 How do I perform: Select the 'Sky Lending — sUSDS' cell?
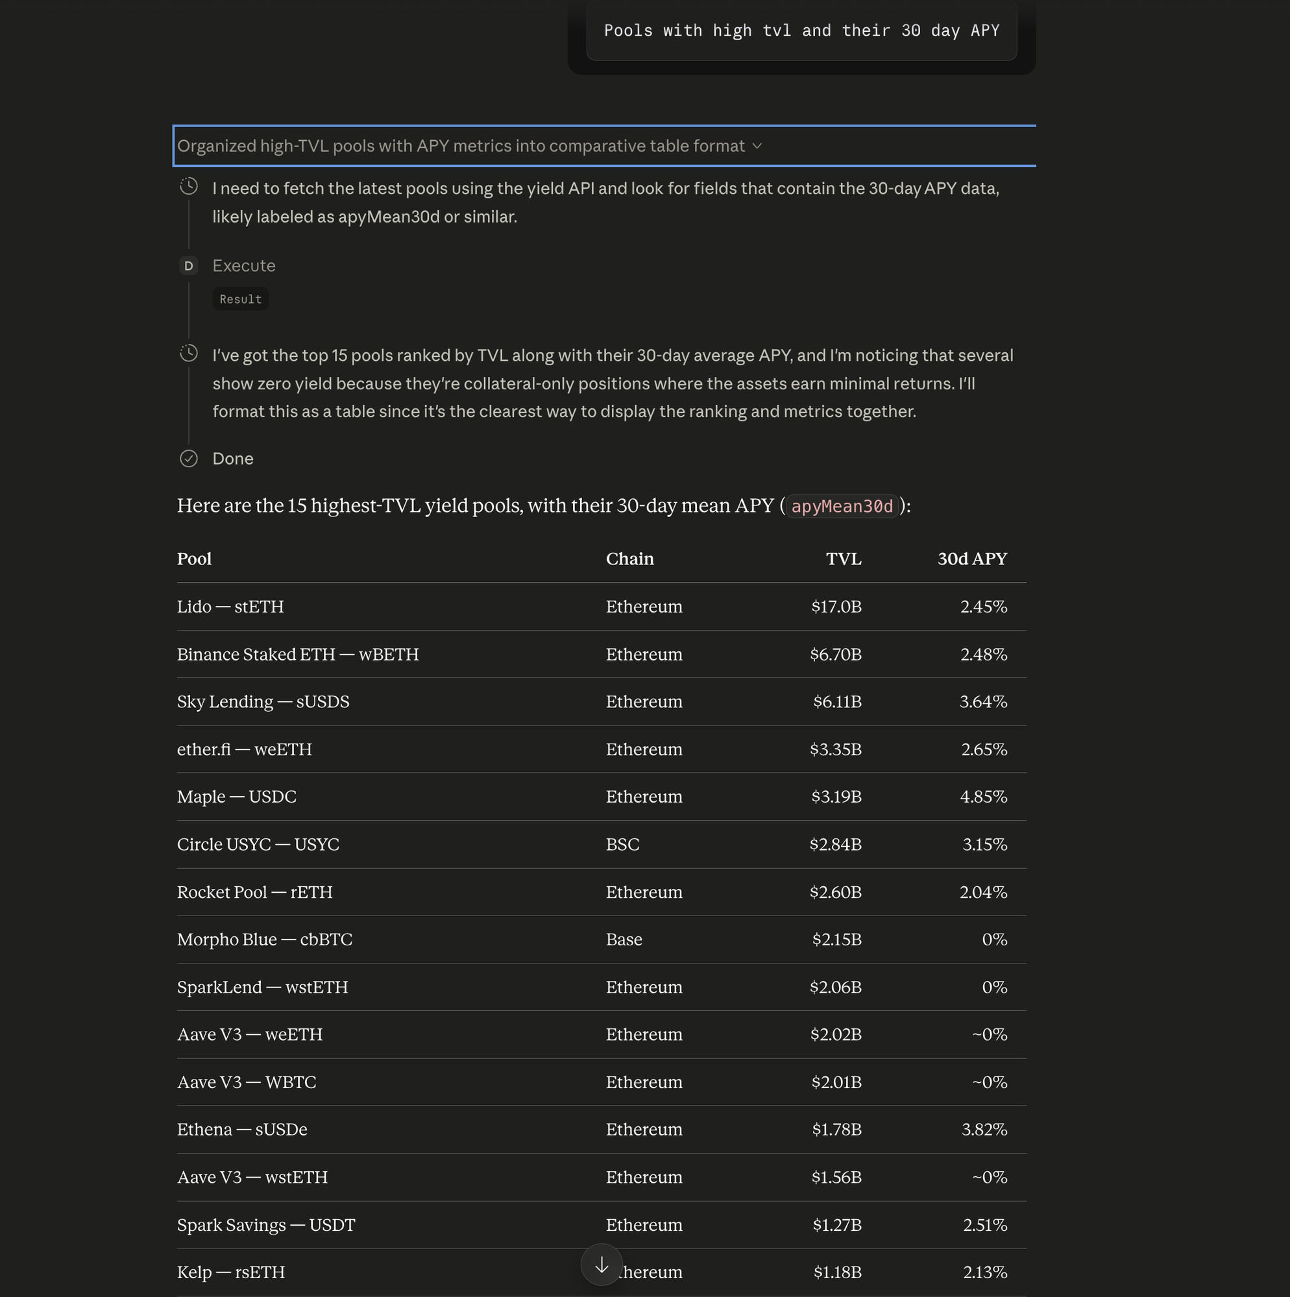tap(263, 701)
